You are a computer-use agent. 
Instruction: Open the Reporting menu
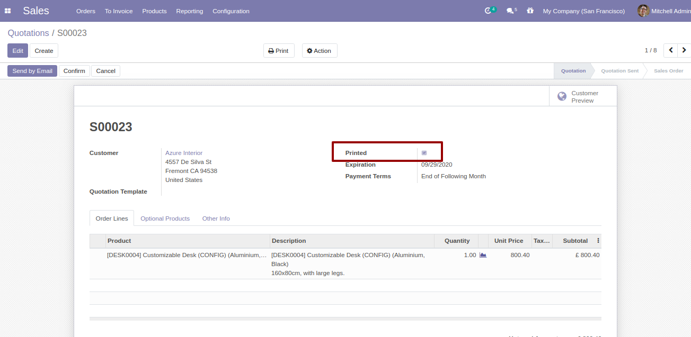point(190,11)
